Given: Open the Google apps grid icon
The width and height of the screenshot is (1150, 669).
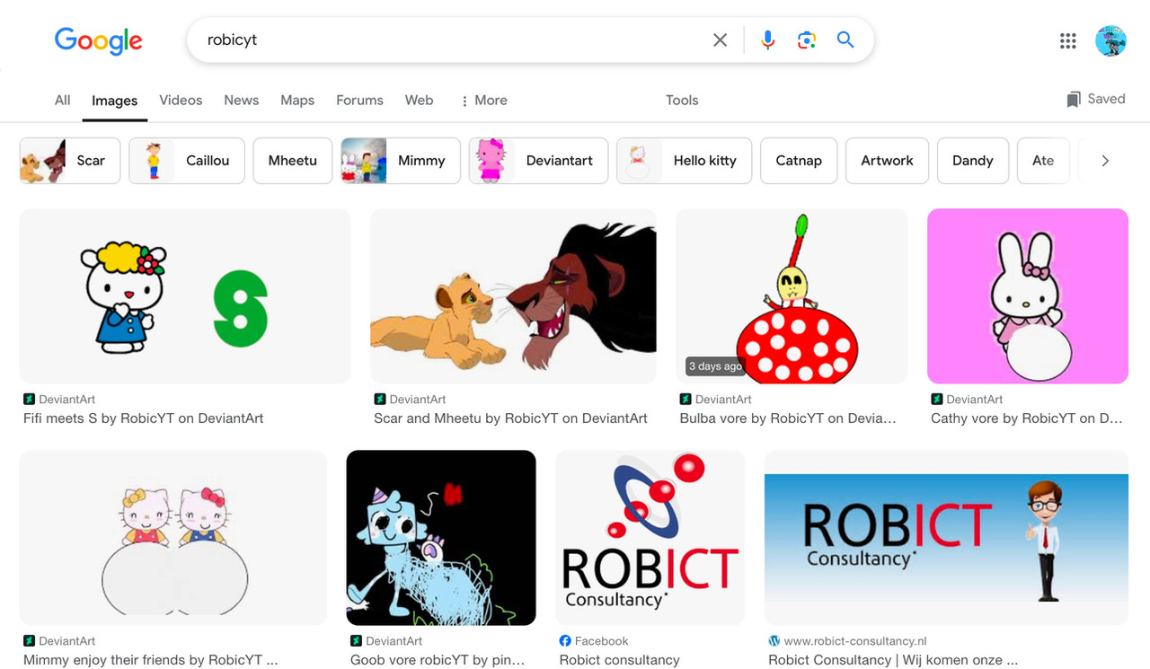Looking at the screenshot, I should [x=1068, y=40].
